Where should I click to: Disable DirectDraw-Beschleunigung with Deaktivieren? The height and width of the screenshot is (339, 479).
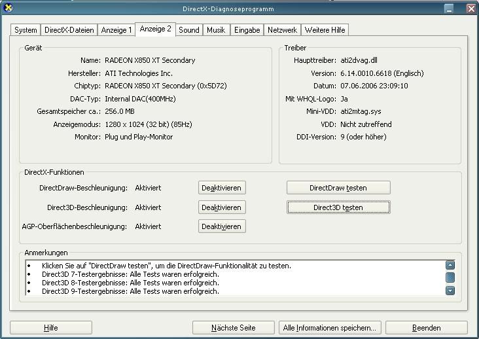point(222,188)
